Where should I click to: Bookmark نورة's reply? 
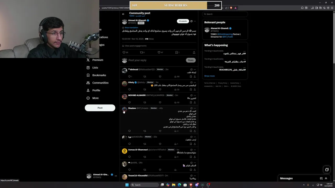191,144
